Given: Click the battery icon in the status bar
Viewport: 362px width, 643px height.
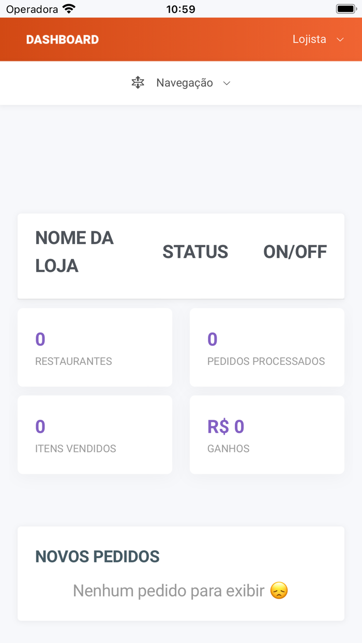Looking at the screenshot, I should point(345,8).
